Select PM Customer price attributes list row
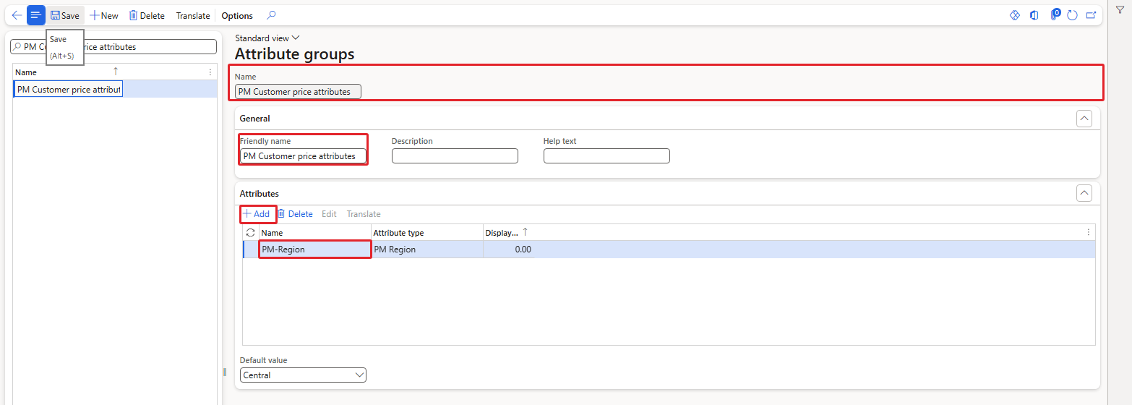Image resolution: width=1132 pixels, height=405 pixels. (115, 89)
